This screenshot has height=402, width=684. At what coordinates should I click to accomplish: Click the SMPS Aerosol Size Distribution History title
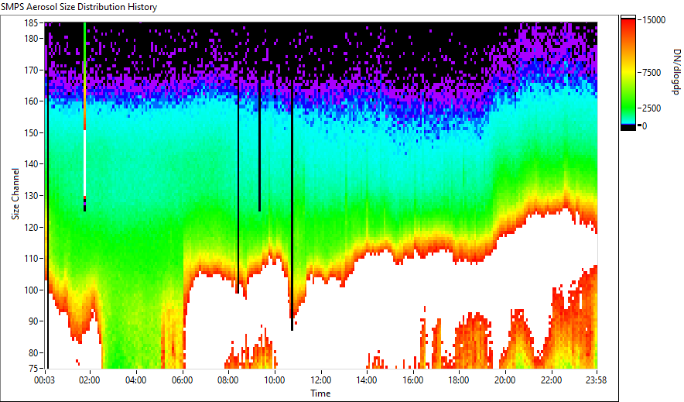pyautogui.click(x=79, y=7)
